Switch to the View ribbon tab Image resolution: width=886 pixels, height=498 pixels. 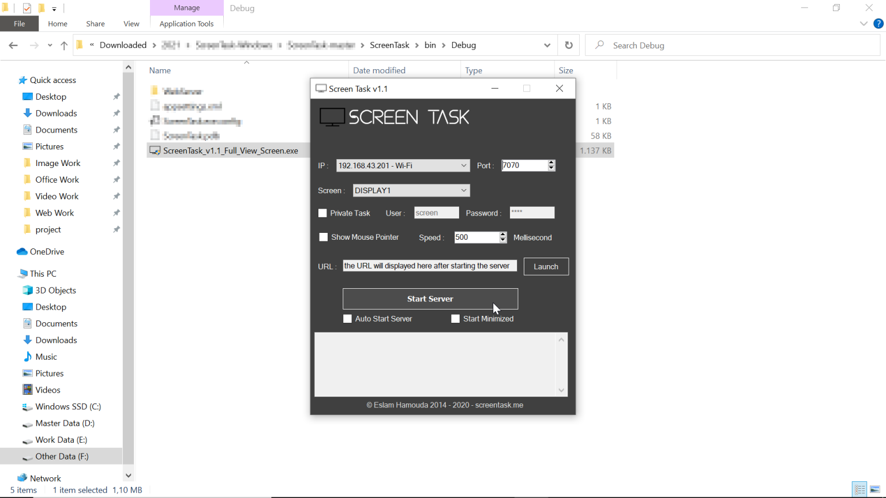click(x=131, y=24)
